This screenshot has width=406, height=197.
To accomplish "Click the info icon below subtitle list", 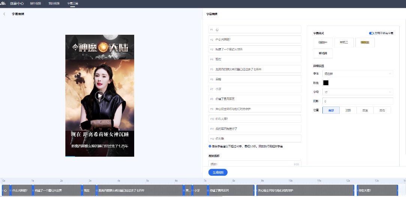I will click(210, 146).
